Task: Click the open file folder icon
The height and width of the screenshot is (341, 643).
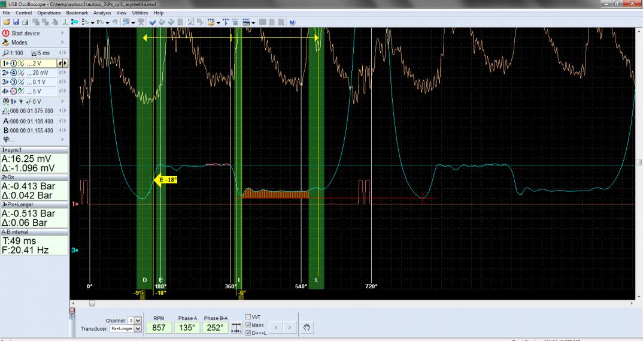Action: tap(6, 22)
